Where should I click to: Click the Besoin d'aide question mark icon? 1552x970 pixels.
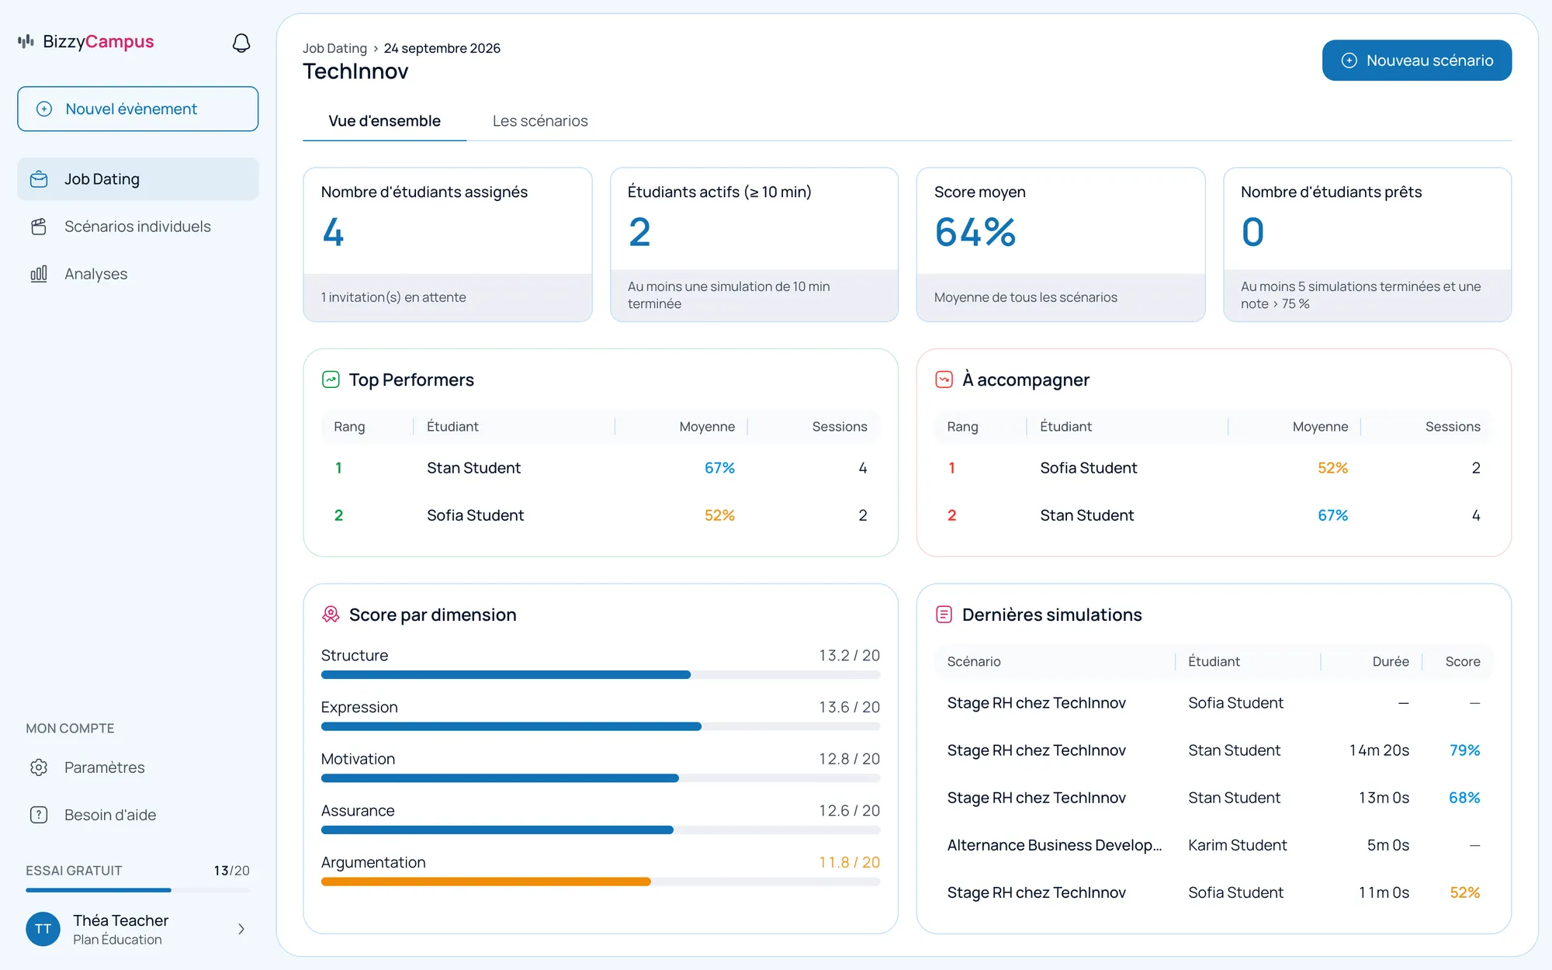coord(39,815)
